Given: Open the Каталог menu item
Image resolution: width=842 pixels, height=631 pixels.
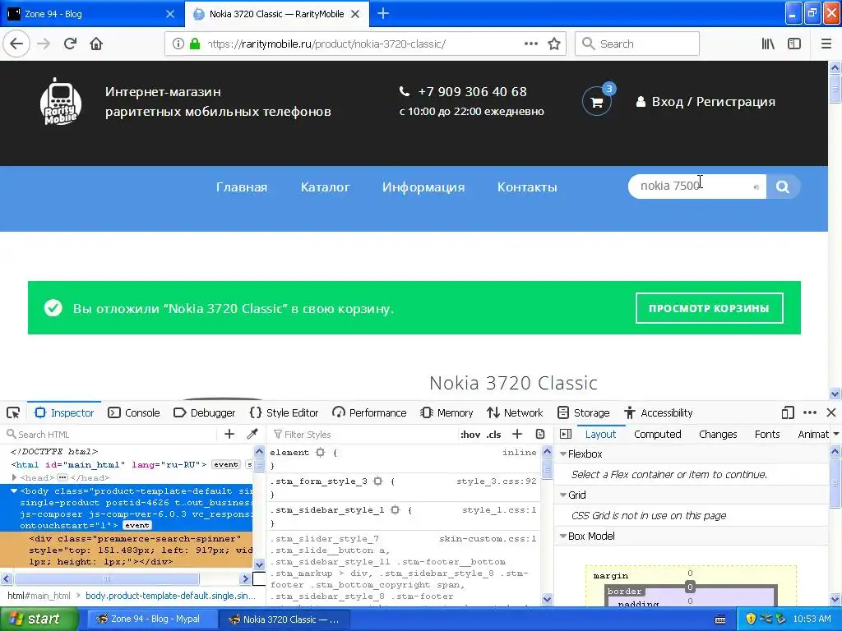Looking at the screenshot, I should pos(326,187).
